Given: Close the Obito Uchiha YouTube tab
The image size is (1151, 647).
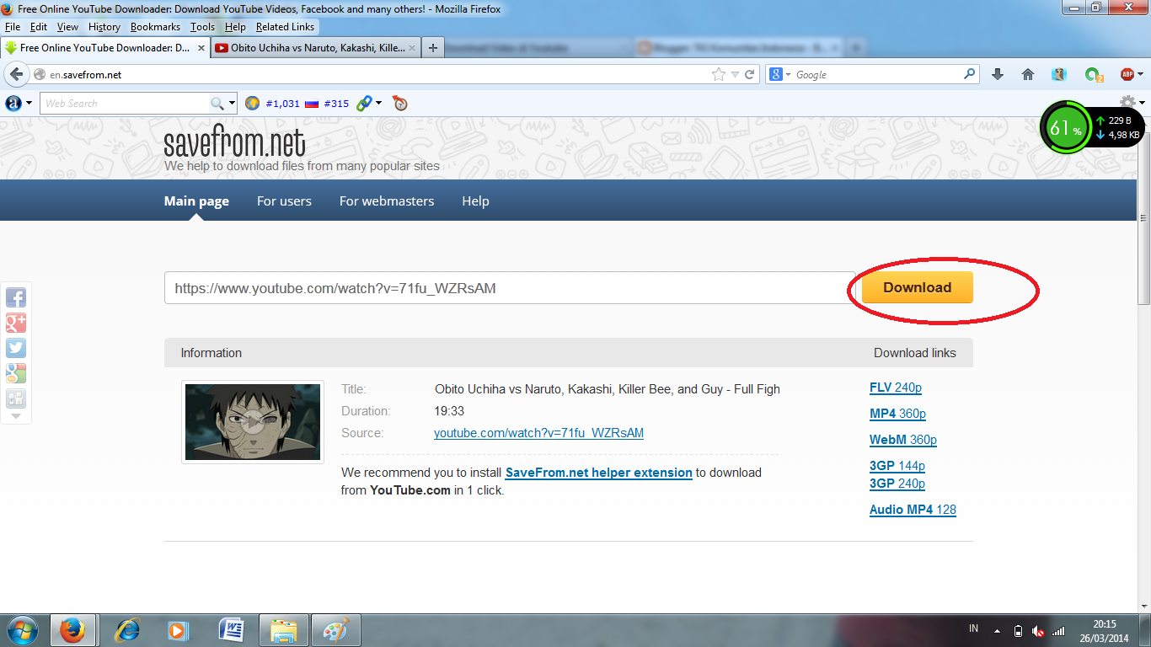Looking at the screenshot, I should click(412, 48).
